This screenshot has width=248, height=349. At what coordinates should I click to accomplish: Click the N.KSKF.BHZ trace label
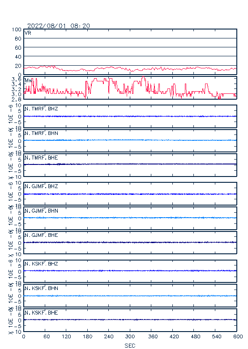point(41,264)
